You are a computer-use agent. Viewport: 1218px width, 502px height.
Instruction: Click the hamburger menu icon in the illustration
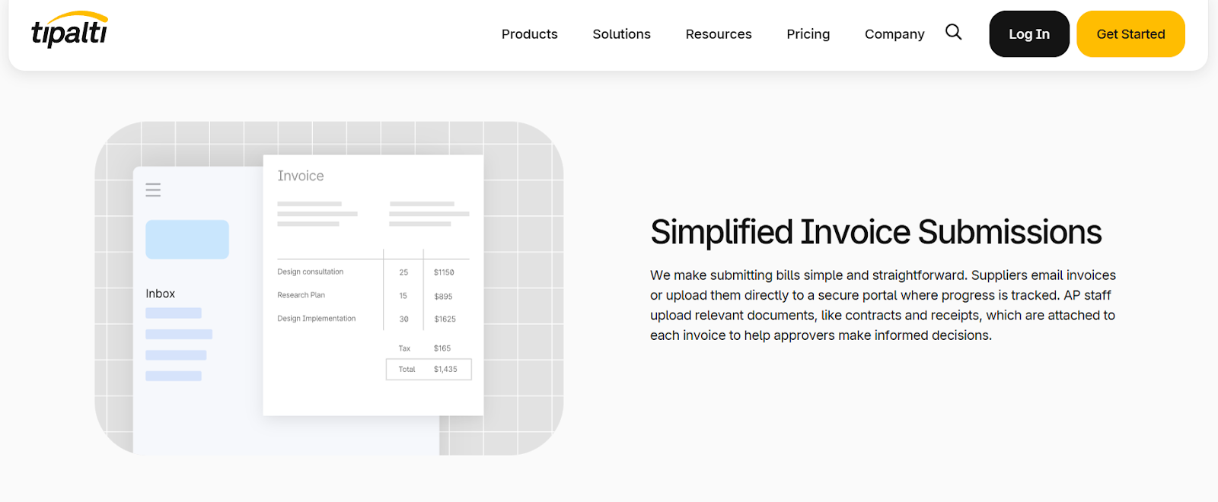click(153, 190)
